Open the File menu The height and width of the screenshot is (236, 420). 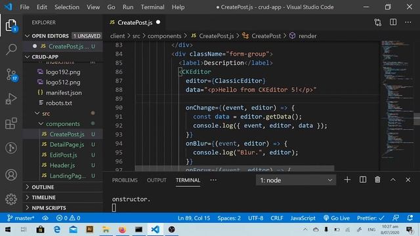(25, 7)
